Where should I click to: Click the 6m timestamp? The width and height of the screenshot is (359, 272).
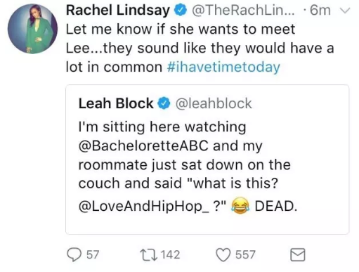coord(320,11)
